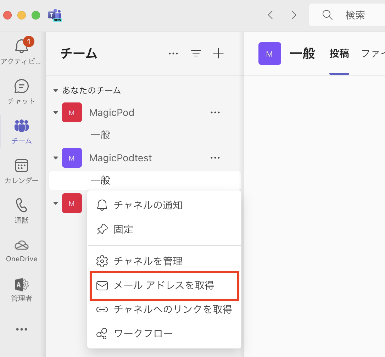Open Teams header more options ellipsis

tap(173, 54)
